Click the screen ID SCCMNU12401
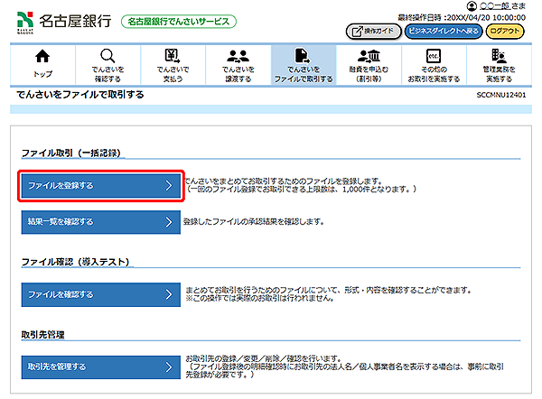 coord(501,94)
